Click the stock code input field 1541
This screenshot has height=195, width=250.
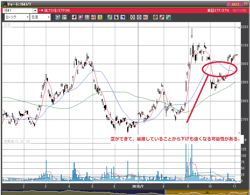pyautogui.click(x=18, y=11)
